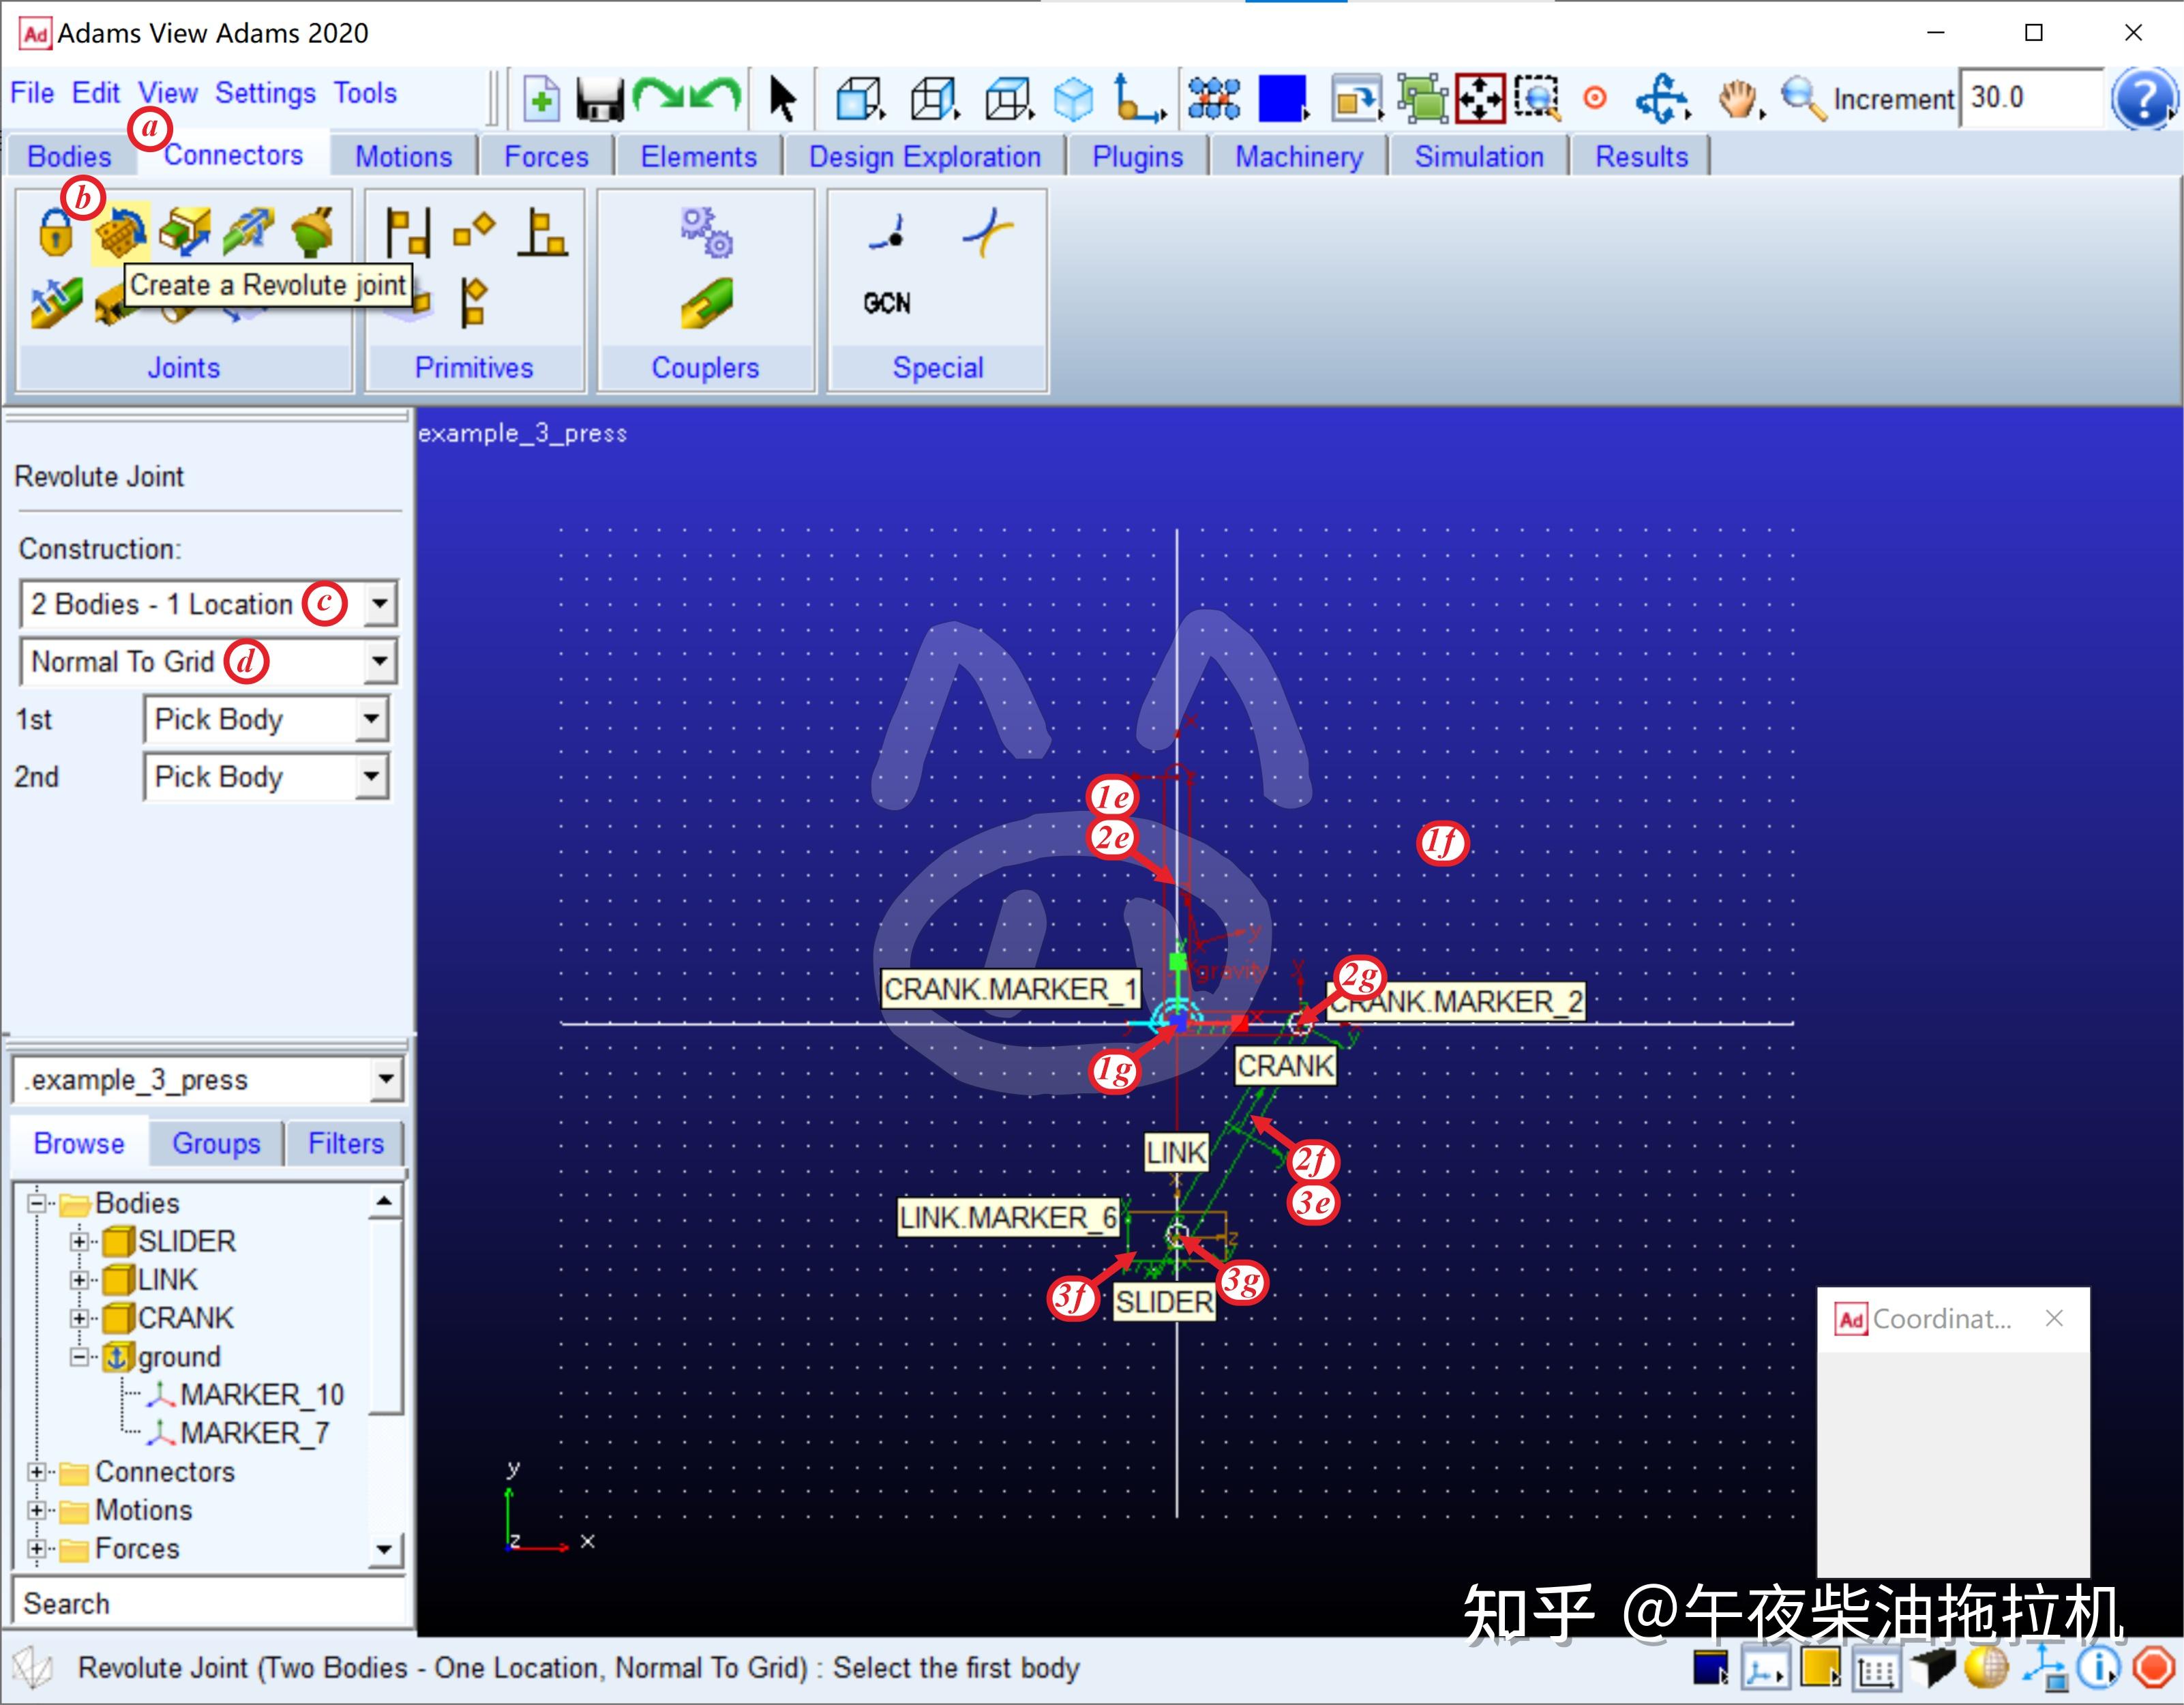Viewport: 2184px width, 1705px height.
Task: Click the multi-node grid icon in the toolbar
Action: tap(1214, 99)
